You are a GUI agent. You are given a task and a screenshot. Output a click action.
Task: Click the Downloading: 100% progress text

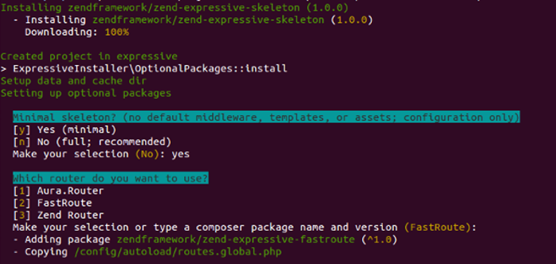(x=76, y=32)
